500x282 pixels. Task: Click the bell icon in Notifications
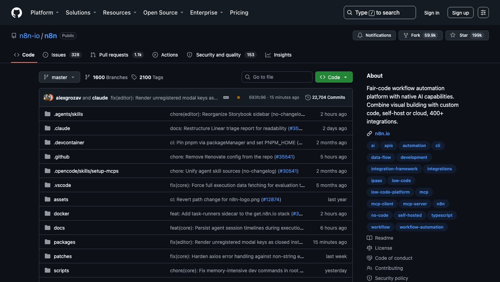[x=360, y=35]
